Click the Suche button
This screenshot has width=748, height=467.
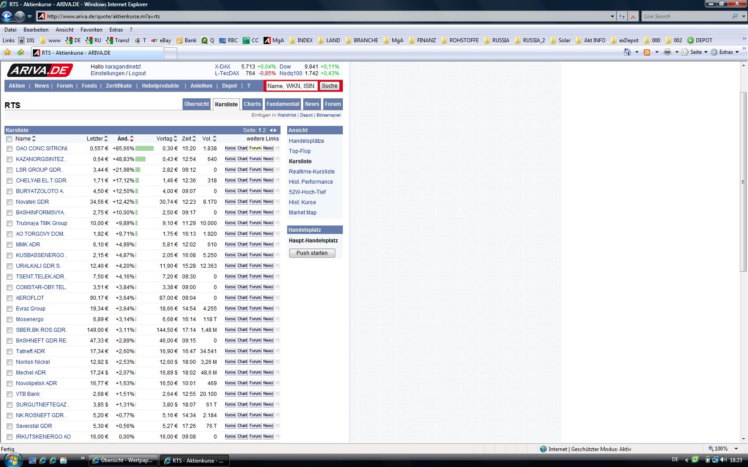point(329,86)
